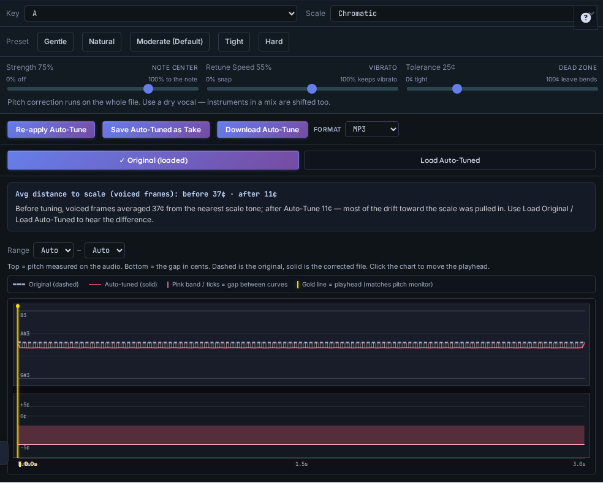Click the Re-apply Auto-Tune button

[51, 130]
